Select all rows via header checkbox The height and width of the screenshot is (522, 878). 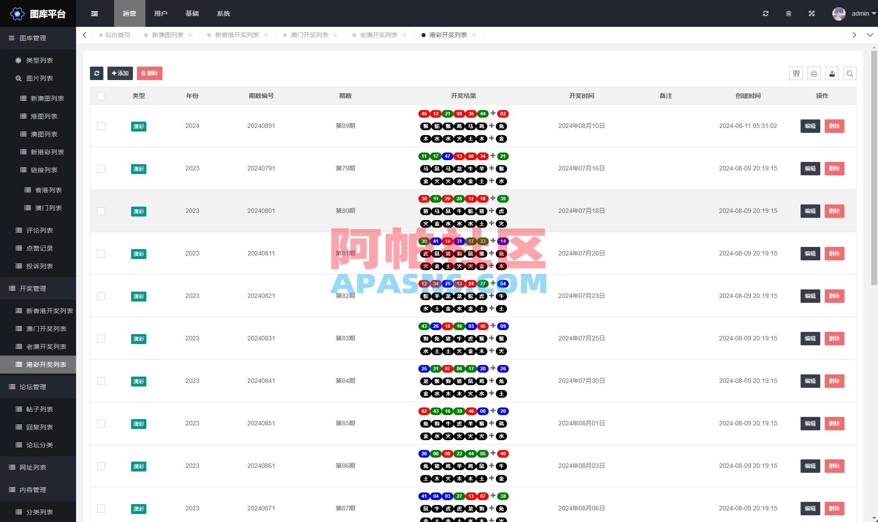pyautogui.click(x=101, y=96)
